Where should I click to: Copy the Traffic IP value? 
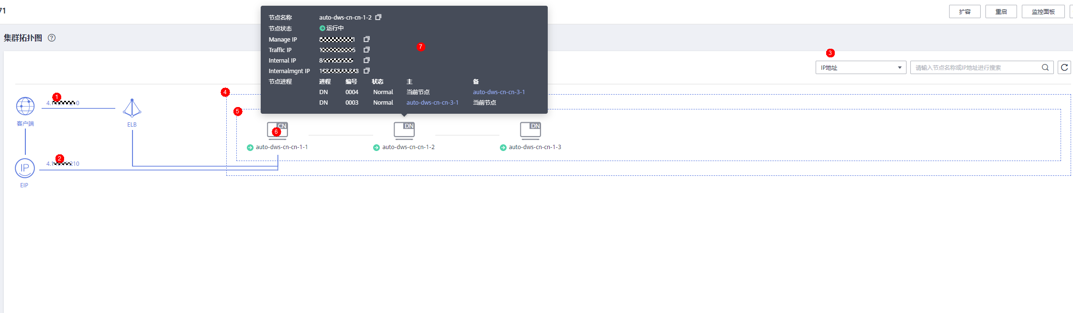click(366, 50)
